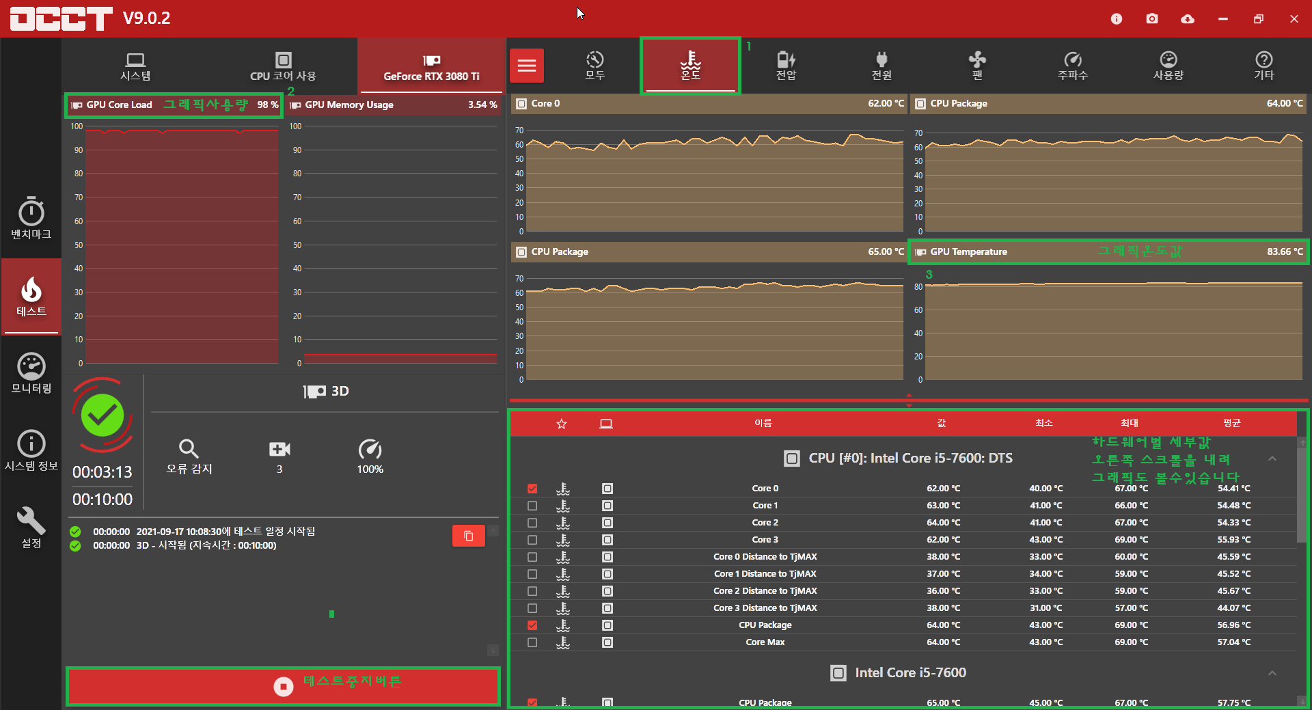Click the chip icon in Core 2 row

click(607, 523)
